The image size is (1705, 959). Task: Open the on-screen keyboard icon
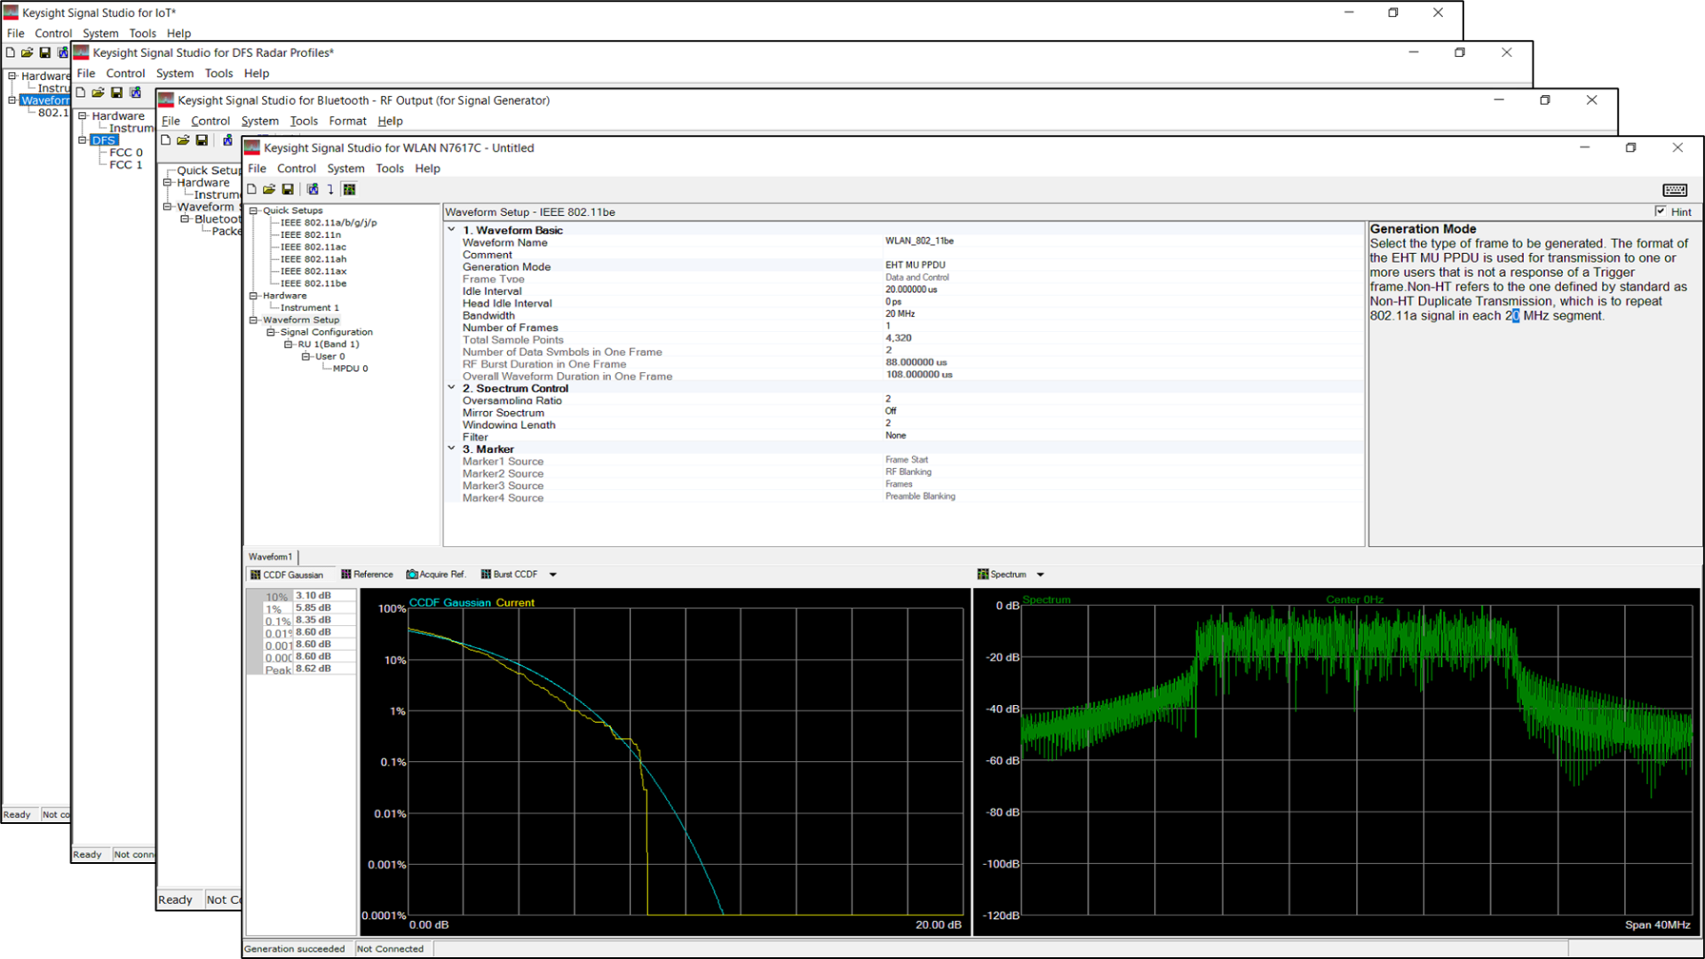1675,189
